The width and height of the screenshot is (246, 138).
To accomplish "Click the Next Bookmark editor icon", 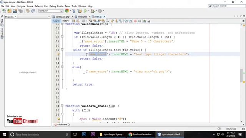I will [x=116, y=21].
